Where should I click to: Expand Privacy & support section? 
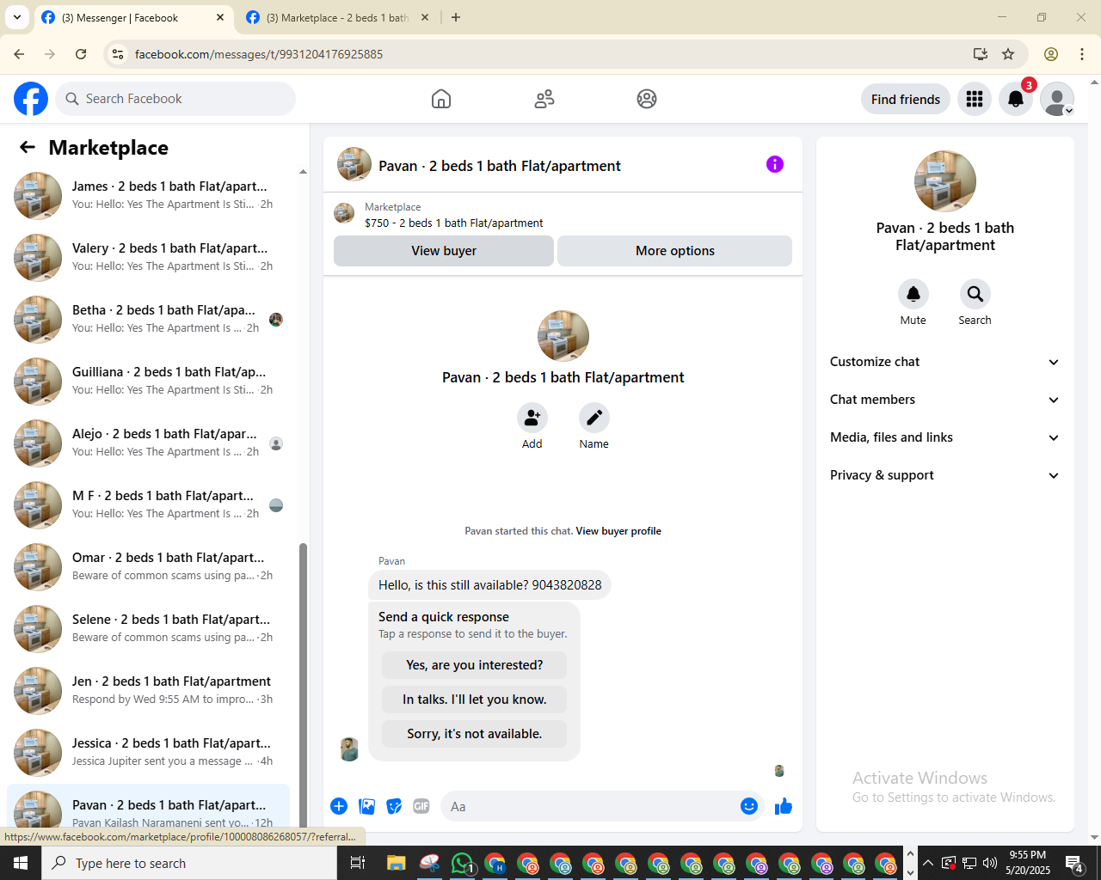pos(944,475)
